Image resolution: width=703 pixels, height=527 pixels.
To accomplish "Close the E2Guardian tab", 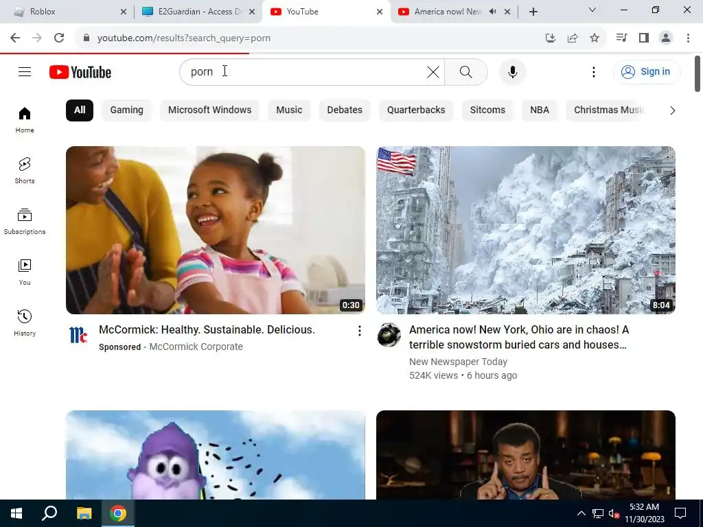I will pos(253,12).
